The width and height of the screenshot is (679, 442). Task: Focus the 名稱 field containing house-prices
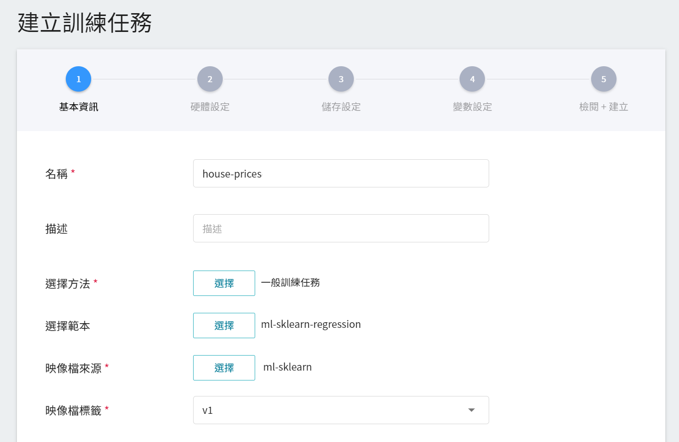pyautogui.click(x=341, y=173)
